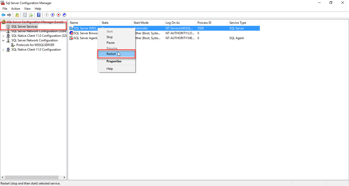Viewport: 349px width, 186px height.
Task: Choose Restart from the context menu
Action: [111, 54]
